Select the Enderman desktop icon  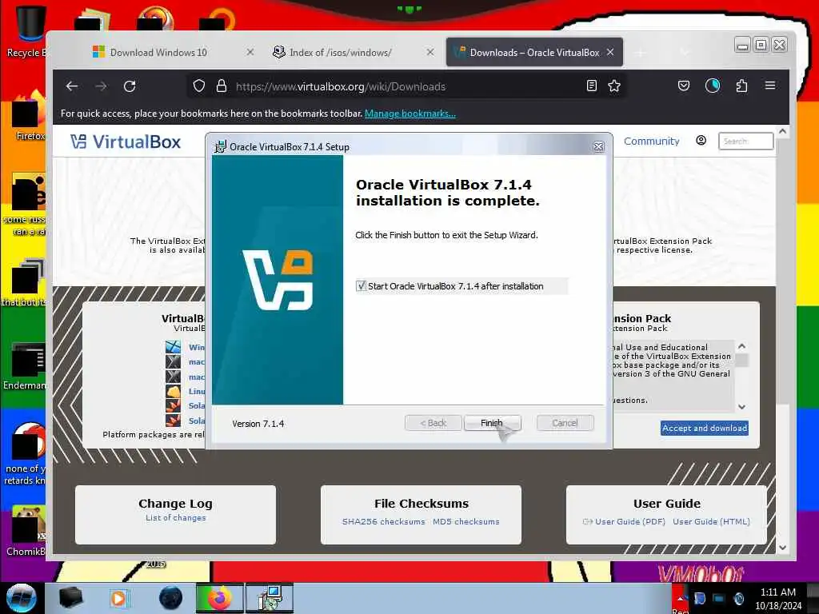point(26,366)
